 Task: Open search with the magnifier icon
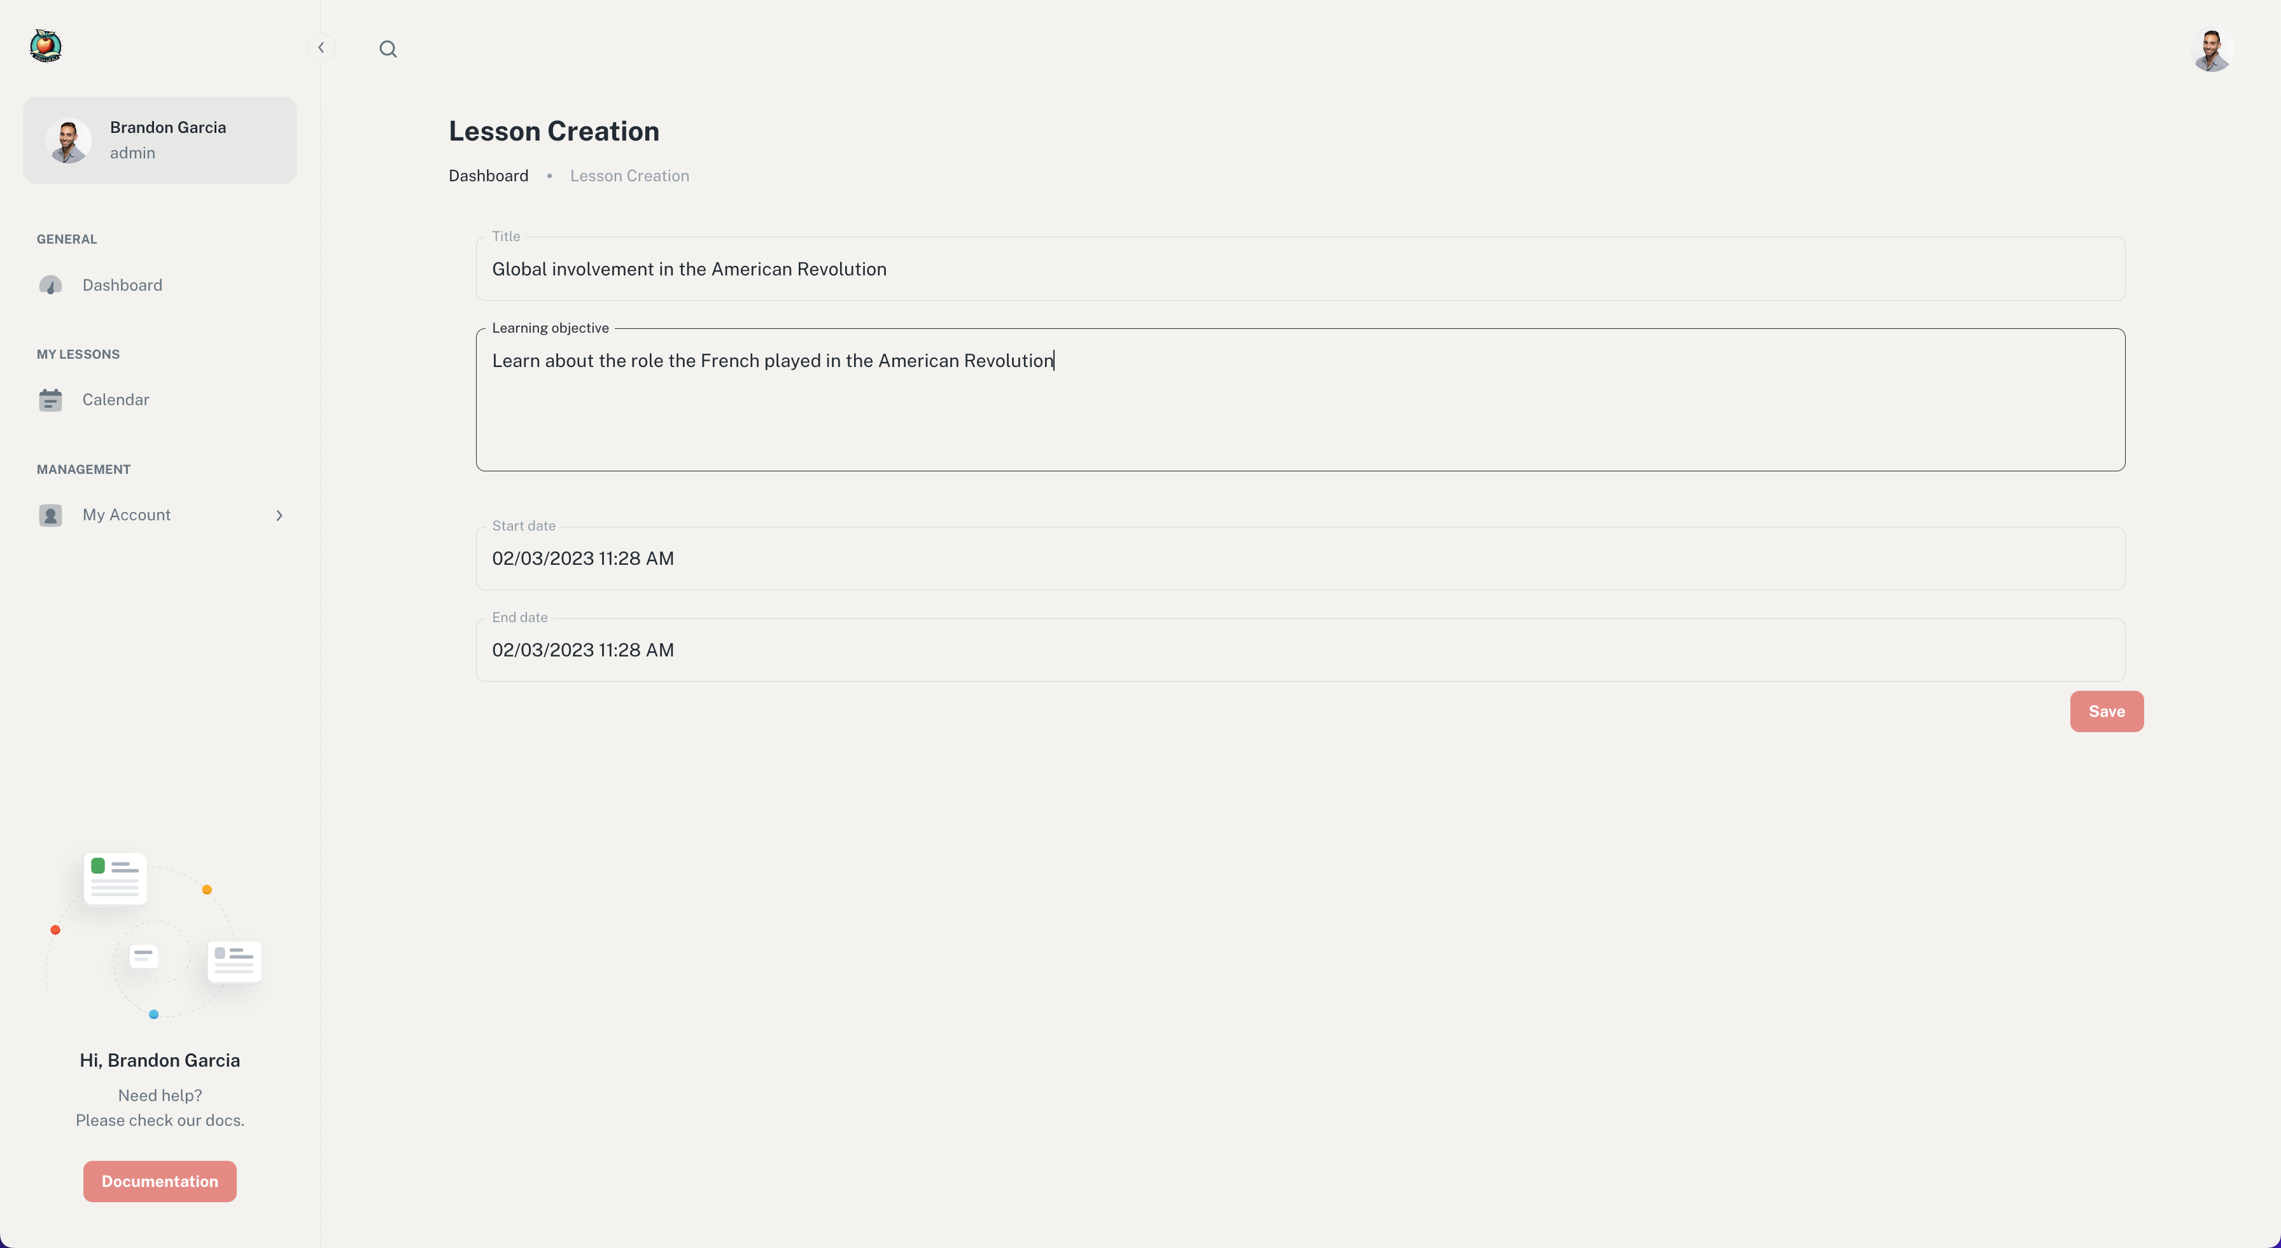[x=388, y=49]
